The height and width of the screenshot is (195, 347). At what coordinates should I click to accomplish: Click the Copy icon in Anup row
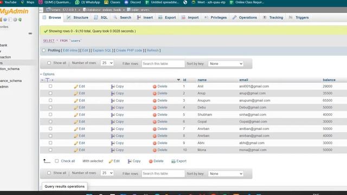pos(113,94)
